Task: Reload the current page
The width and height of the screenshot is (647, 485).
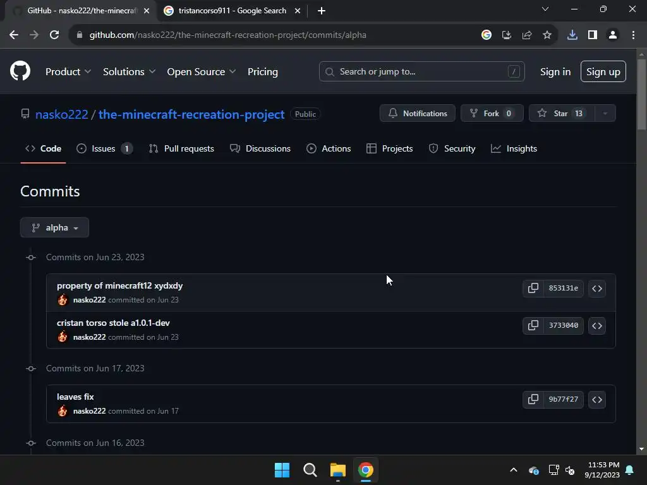Action: [x=54, y=35]
